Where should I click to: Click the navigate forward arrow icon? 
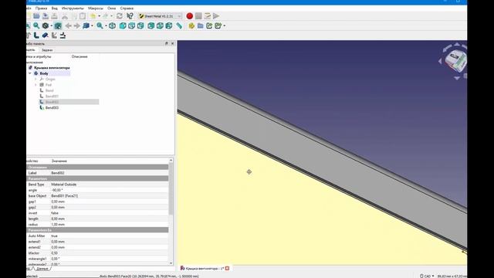click(x=77, y=25)
